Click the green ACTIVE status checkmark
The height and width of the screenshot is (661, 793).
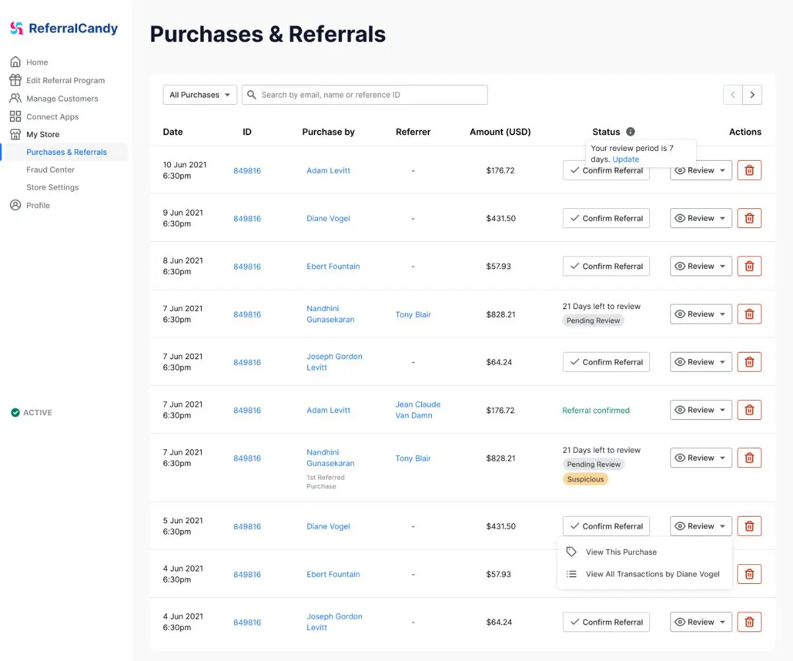click(15, 413)
